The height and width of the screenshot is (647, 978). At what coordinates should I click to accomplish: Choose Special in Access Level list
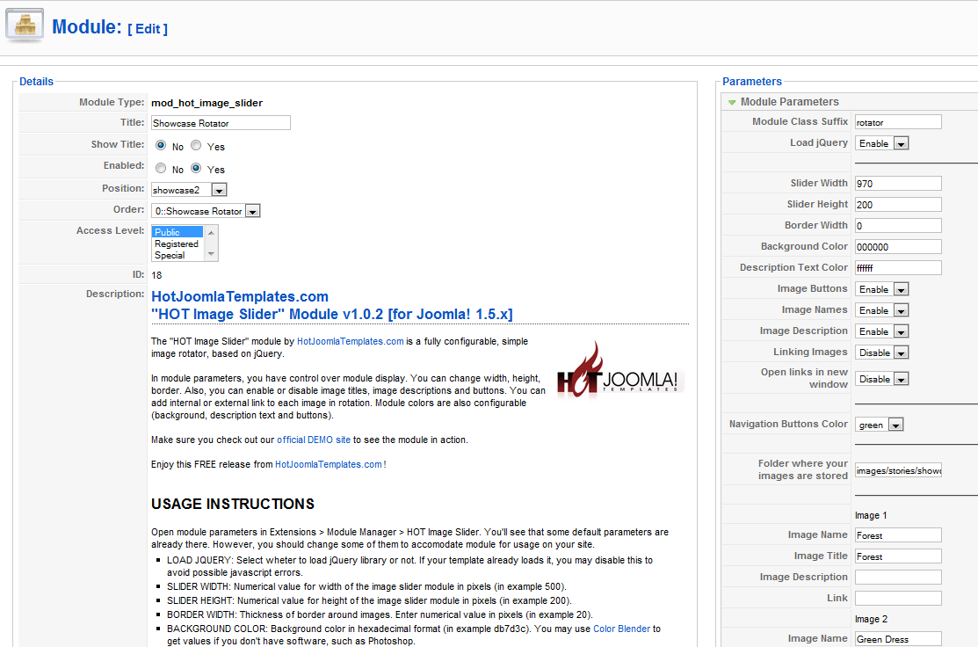point(177,255)
